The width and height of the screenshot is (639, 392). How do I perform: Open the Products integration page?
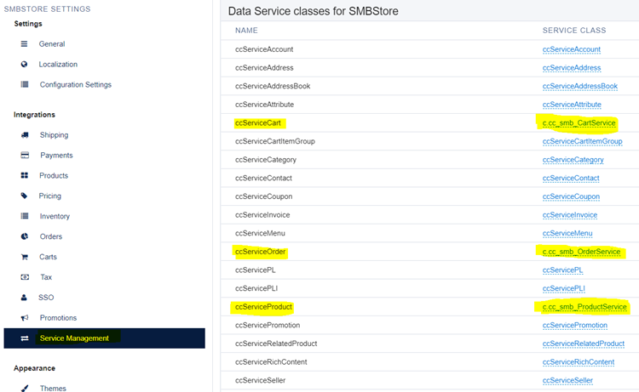(x=54, y=176)
